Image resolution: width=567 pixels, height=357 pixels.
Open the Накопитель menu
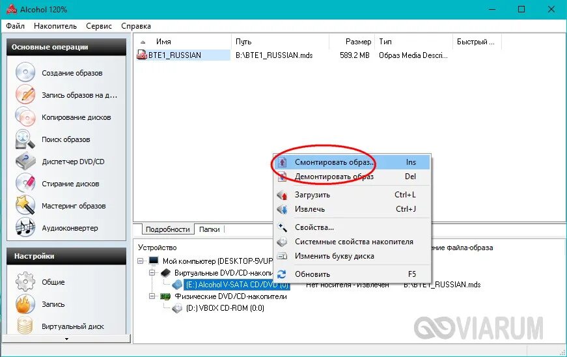55,26
